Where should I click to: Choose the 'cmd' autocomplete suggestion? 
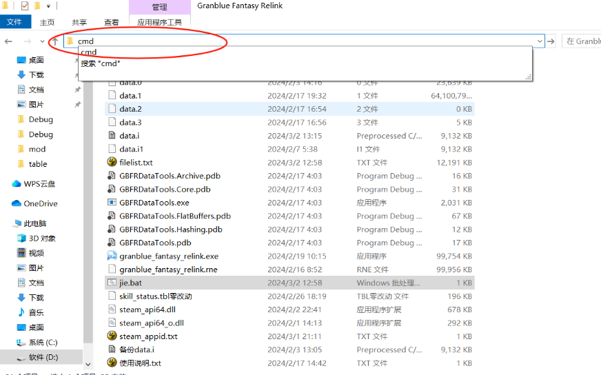88,52
